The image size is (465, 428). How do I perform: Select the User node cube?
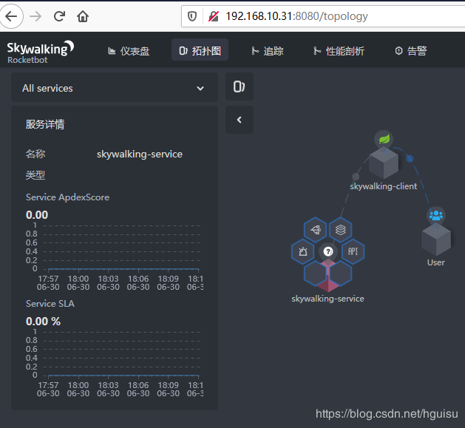click(x=436, y=240)
